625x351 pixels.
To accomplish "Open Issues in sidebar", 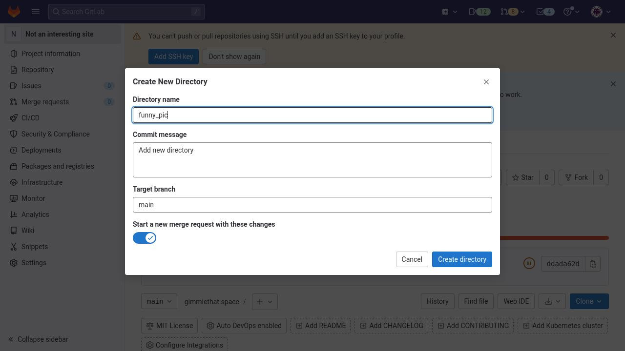I will click(62, 86).
